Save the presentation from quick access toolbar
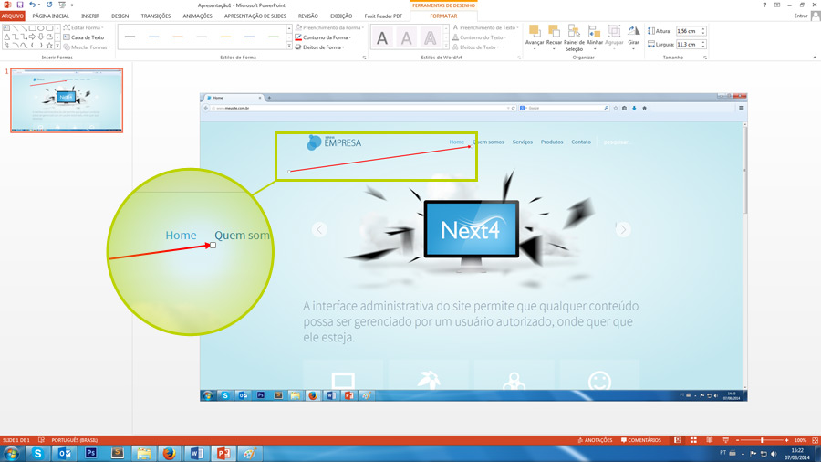 (x=20, y=5)
